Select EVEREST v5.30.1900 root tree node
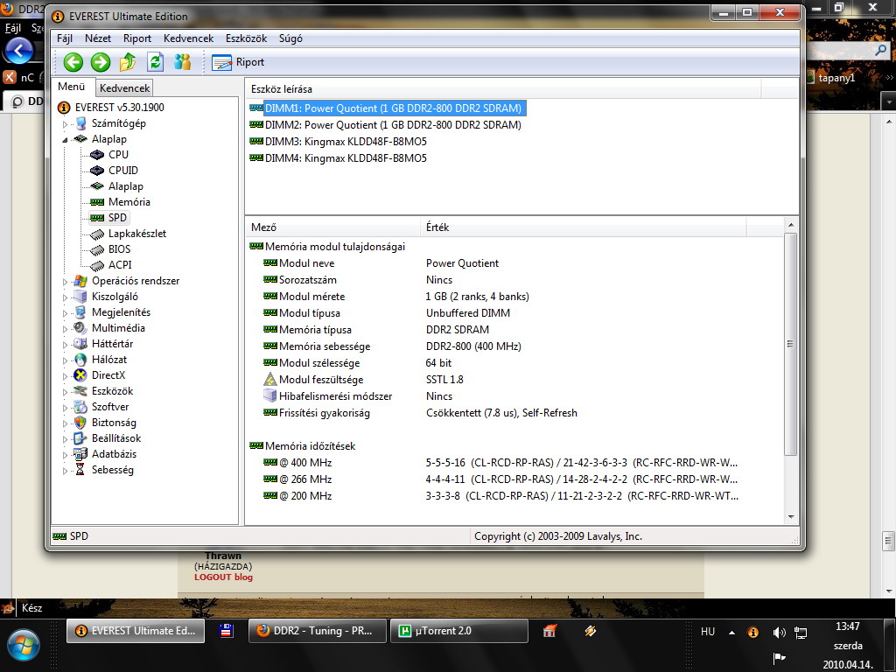 pyautogui.click(x=119, y=108)
